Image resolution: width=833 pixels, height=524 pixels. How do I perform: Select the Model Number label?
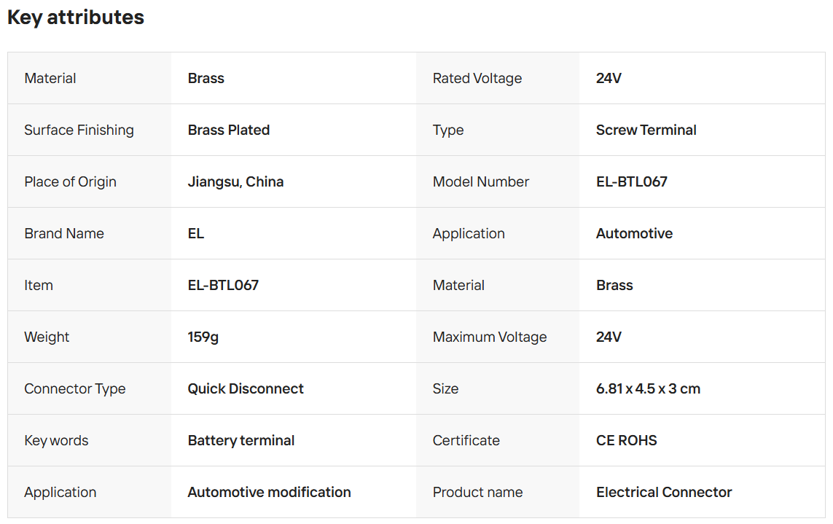481,181
